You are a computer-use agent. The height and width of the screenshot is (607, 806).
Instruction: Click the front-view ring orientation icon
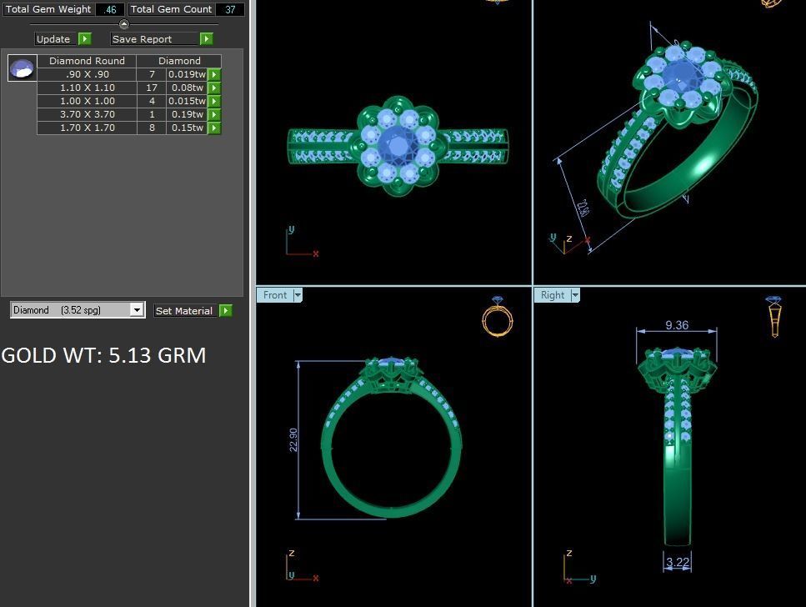[x=498, y=316]
